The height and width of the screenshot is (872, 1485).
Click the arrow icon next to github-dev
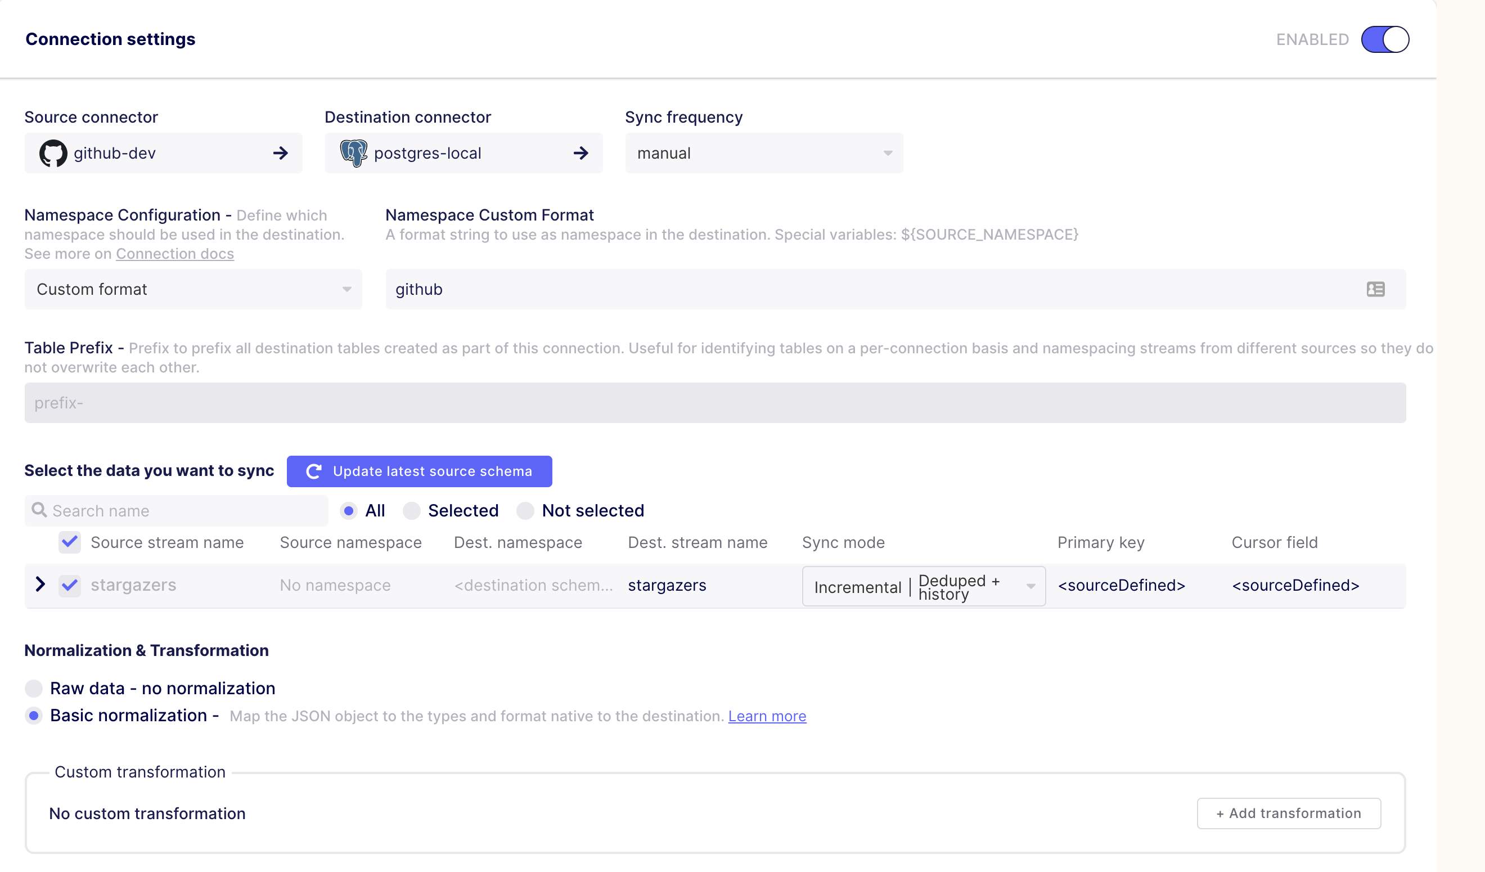[x=281, y=152]
